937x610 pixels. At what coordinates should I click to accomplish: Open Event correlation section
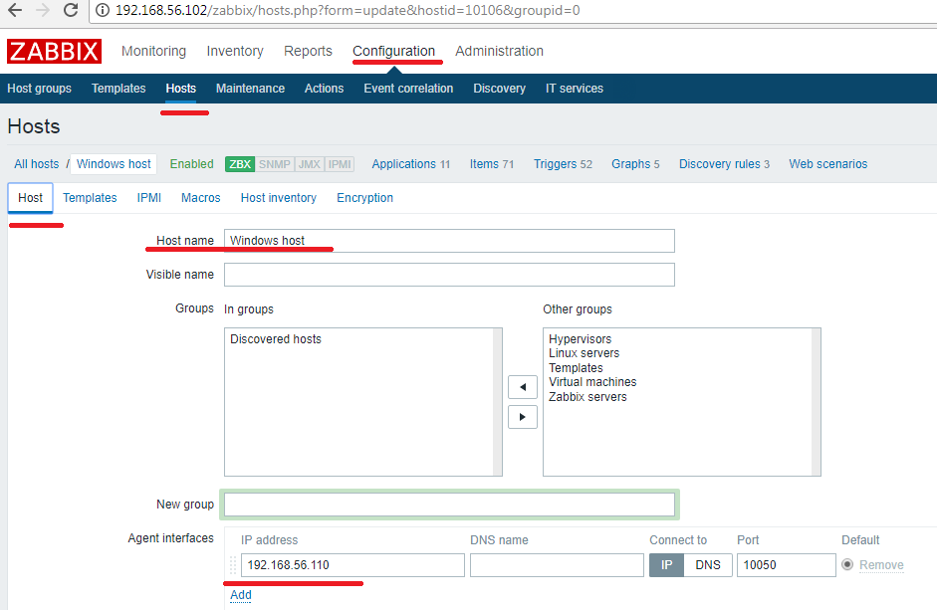click(x=408, y=89)
